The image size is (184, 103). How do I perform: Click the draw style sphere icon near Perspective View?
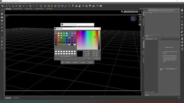[x=122, y=11]
